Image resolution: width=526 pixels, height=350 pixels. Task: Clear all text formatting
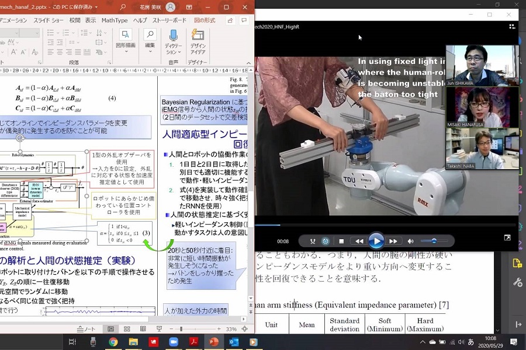pos(34,52)
